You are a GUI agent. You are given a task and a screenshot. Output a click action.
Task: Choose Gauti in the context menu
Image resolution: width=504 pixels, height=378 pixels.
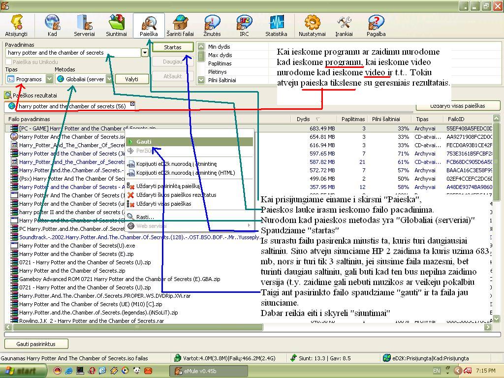click(x=144, y=142)
